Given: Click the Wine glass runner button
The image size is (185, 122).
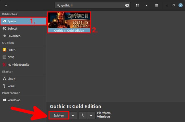Looking at the screenshot, I should pos(83,115).
